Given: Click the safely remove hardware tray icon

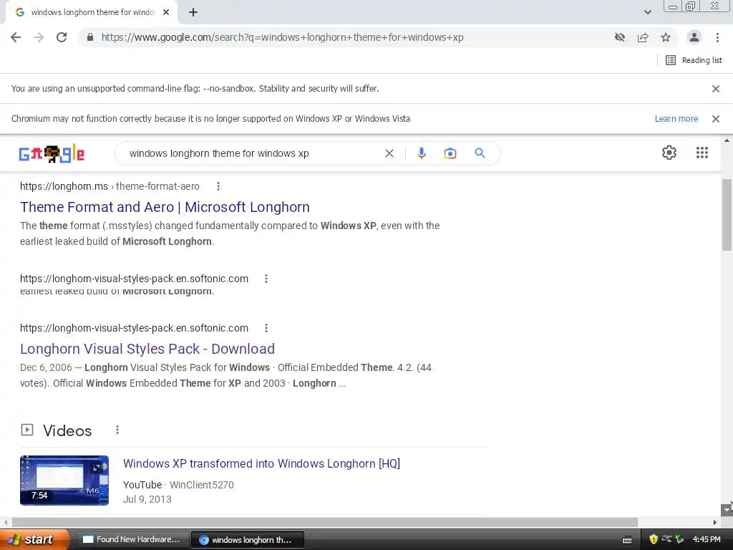Looking at the screenshot, I should (680, 540).
